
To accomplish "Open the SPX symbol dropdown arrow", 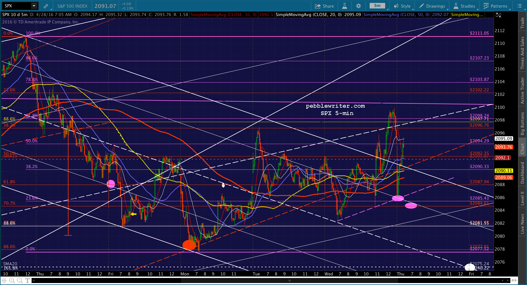I will [x=34, y=6].
